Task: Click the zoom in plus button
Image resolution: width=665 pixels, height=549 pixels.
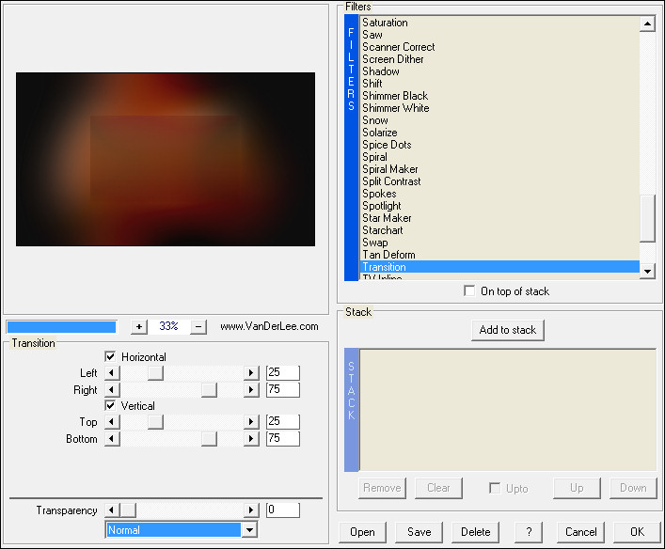Action: click(x=138, y=327)
